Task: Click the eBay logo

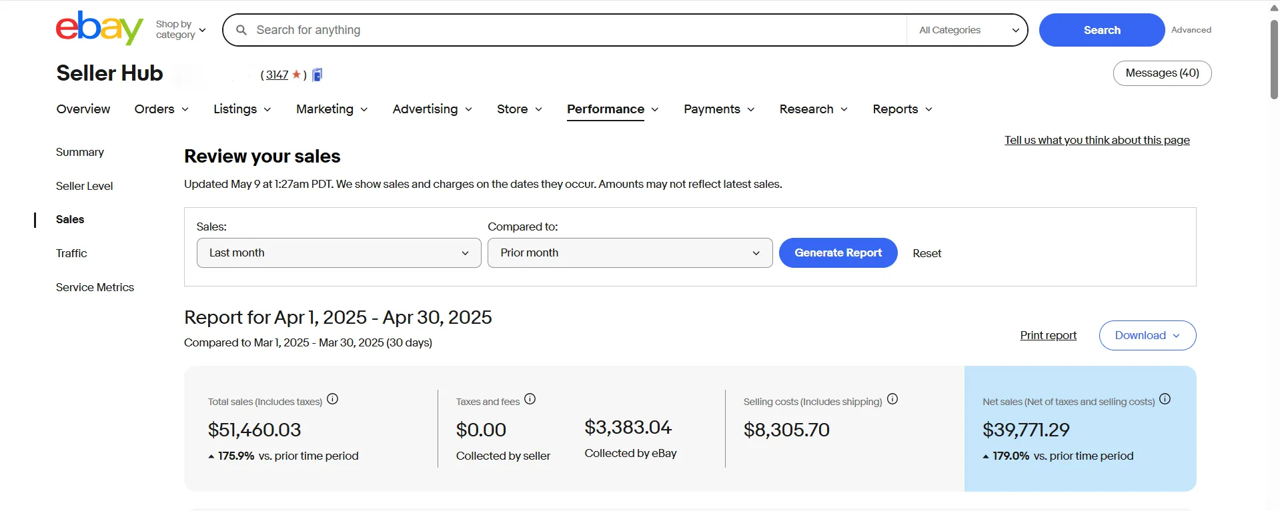Action: (99, 28)
